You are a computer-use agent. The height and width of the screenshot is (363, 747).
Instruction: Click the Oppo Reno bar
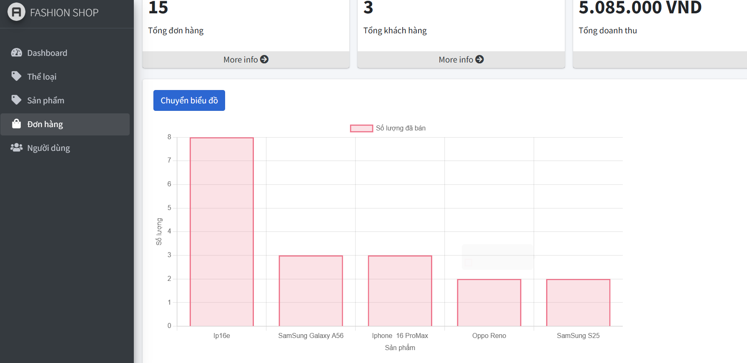pyautogui.click(x=489, y=303)
